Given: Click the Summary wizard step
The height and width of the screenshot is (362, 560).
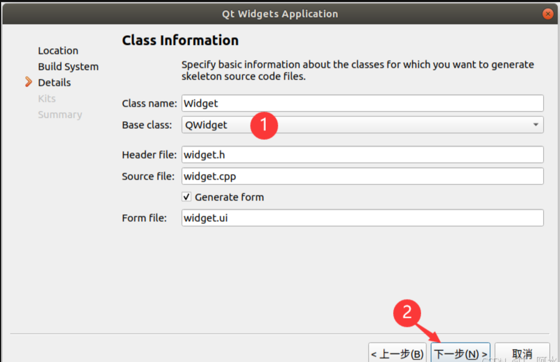Looking at the screenshot, I should tap(60, 115).
